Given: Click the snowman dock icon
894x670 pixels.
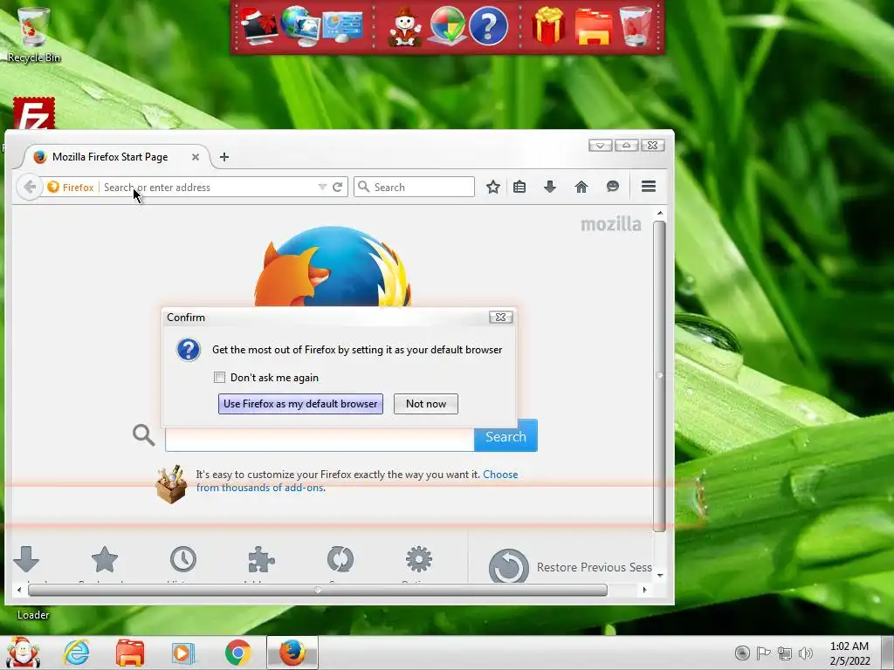Looking at the screenshot, I should 405,27.
